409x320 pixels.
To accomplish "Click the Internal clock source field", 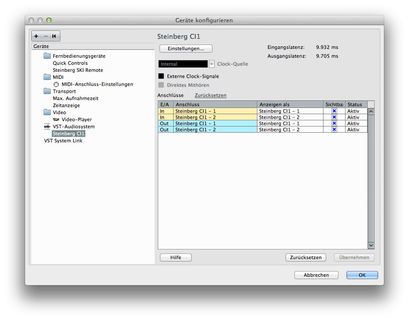I will [183, 64].
